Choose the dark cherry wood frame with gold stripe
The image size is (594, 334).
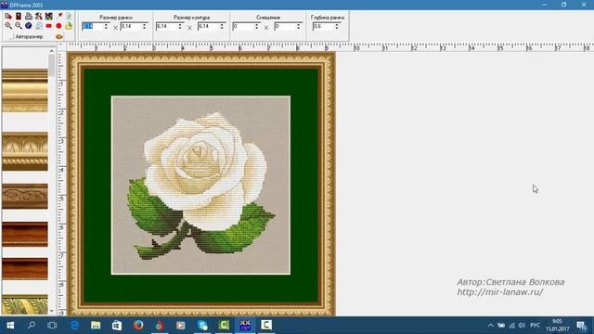25,235
